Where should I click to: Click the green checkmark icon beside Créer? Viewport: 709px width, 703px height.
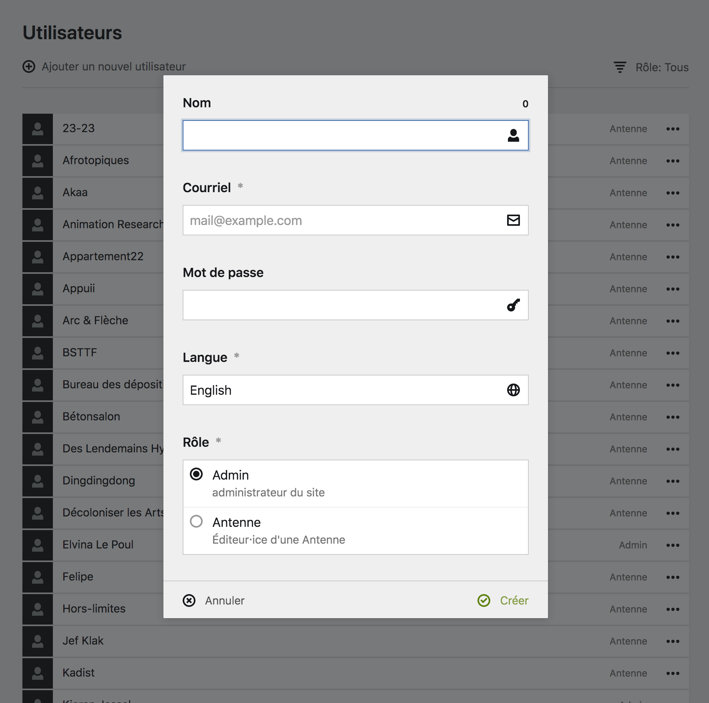click(484, 601)
